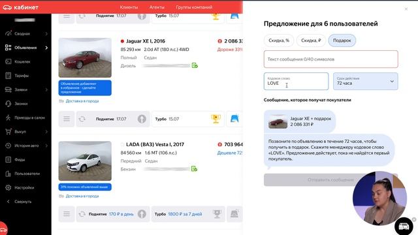This screenshot has width=418, height=235.
Task: Click Jaguar XE blue car badge icon
Action: (234, 119)
